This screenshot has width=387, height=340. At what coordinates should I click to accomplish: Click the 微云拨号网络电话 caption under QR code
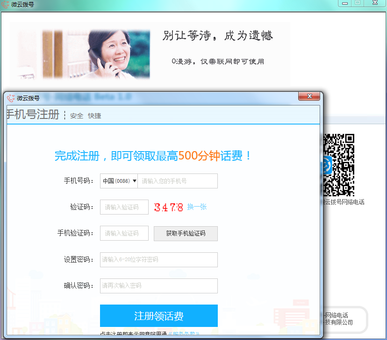pyautogui.click(x=344, y=202)
